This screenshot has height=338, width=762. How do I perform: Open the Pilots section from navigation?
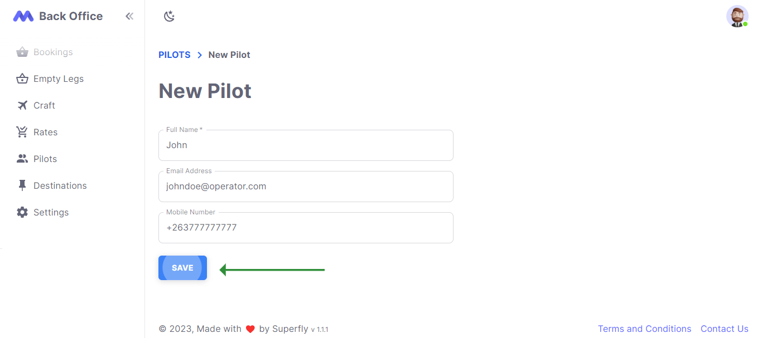click(x=45, y=159)
